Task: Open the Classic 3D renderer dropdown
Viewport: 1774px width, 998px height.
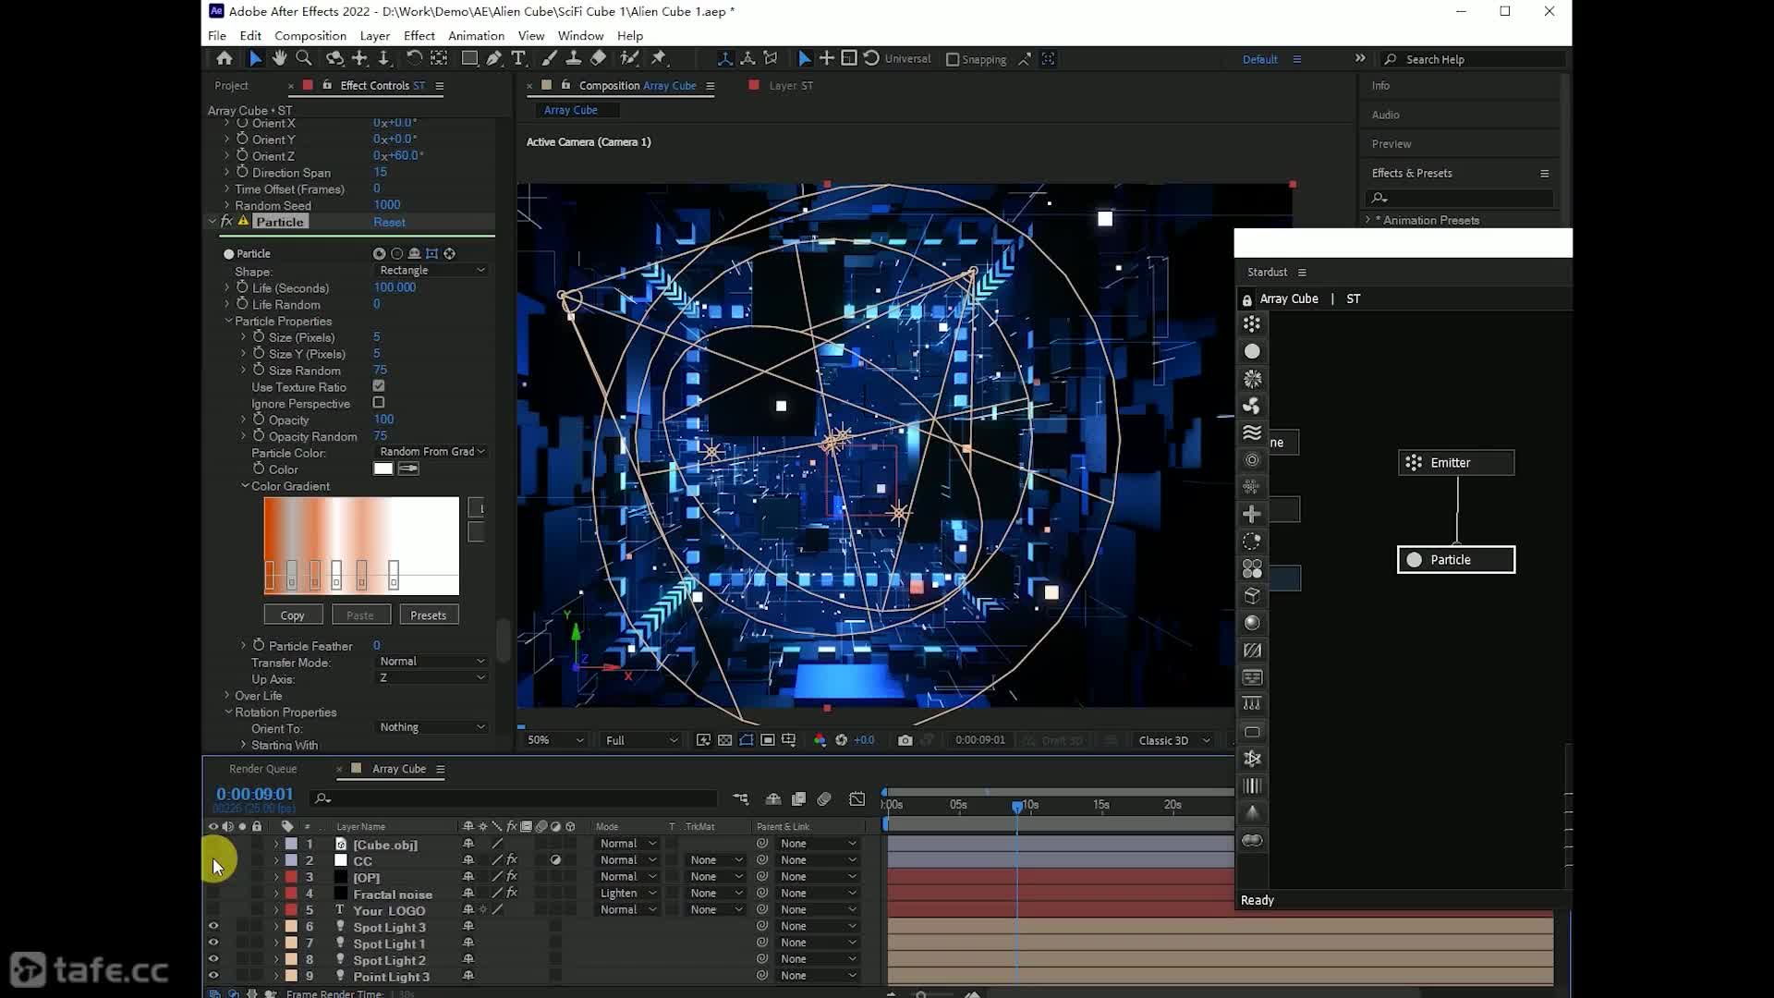Action: point(1173,740)
